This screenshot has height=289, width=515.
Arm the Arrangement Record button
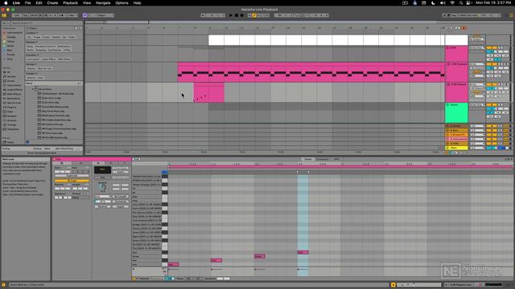tap(242, 15)
